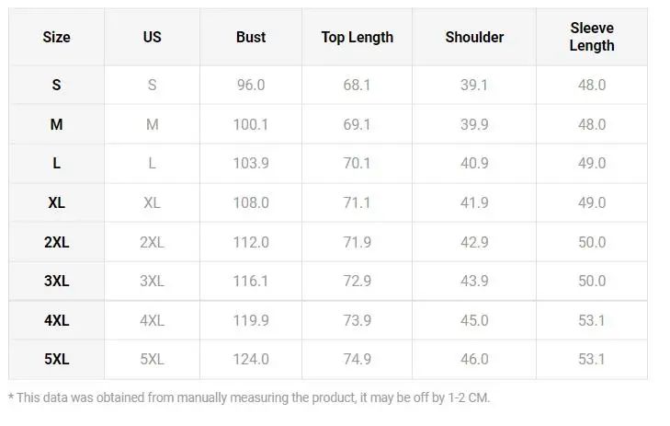Select the bold XL size label
670x426 pixels.
pyautogui.click(x=56, y=203)
